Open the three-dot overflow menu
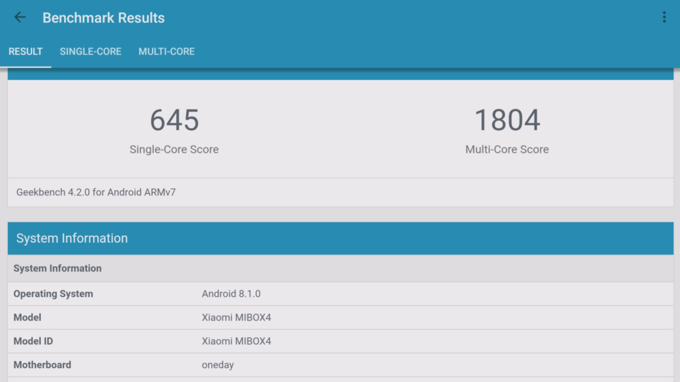The image size is (680, 382). [664, 17]
